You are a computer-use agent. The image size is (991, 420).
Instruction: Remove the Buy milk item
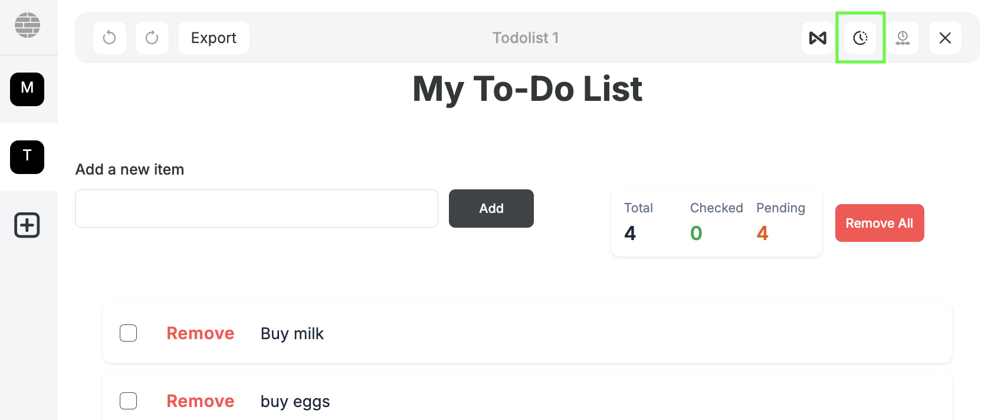(201, 333)
